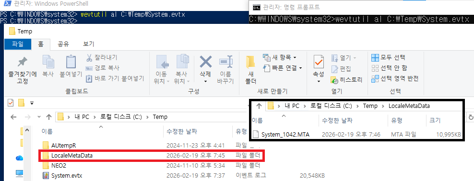This screenshot has height=181, width=474.
Task: Click the OneDrive cloud icon in navigation pane
Action: click(x=19, y=158)
